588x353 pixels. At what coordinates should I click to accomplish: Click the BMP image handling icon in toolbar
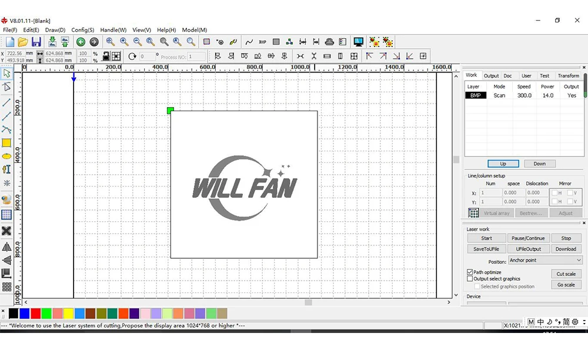point(262,42)
